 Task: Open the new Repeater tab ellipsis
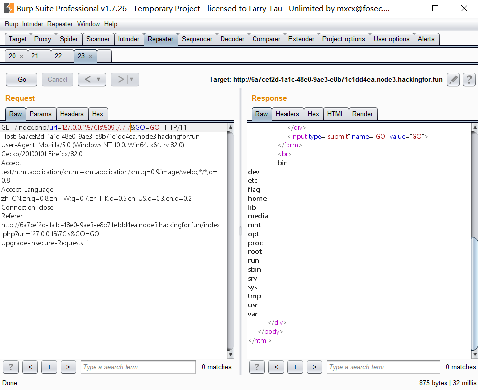pos(104,56)
